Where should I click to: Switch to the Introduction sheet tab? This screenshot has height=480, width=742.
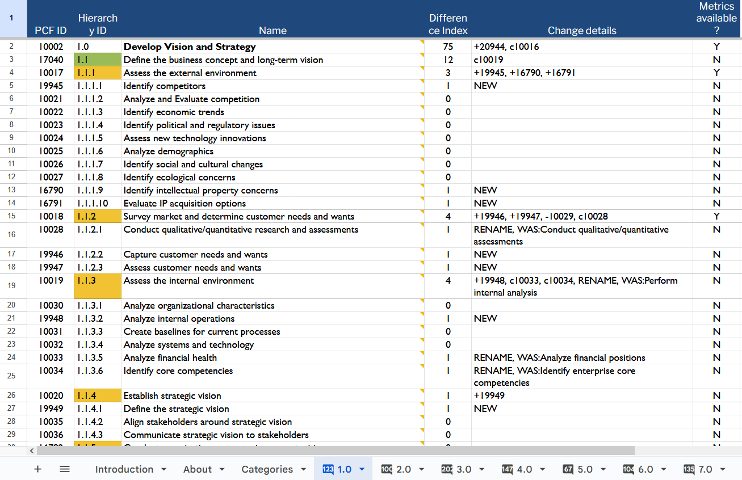124,469
